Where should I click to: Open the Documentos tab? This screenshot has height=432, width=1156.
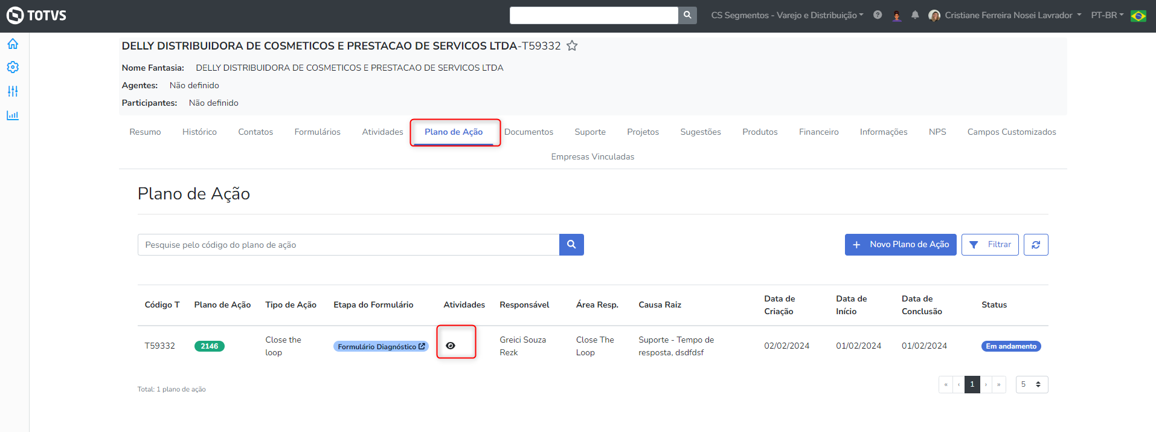click(x=528, y=132)
